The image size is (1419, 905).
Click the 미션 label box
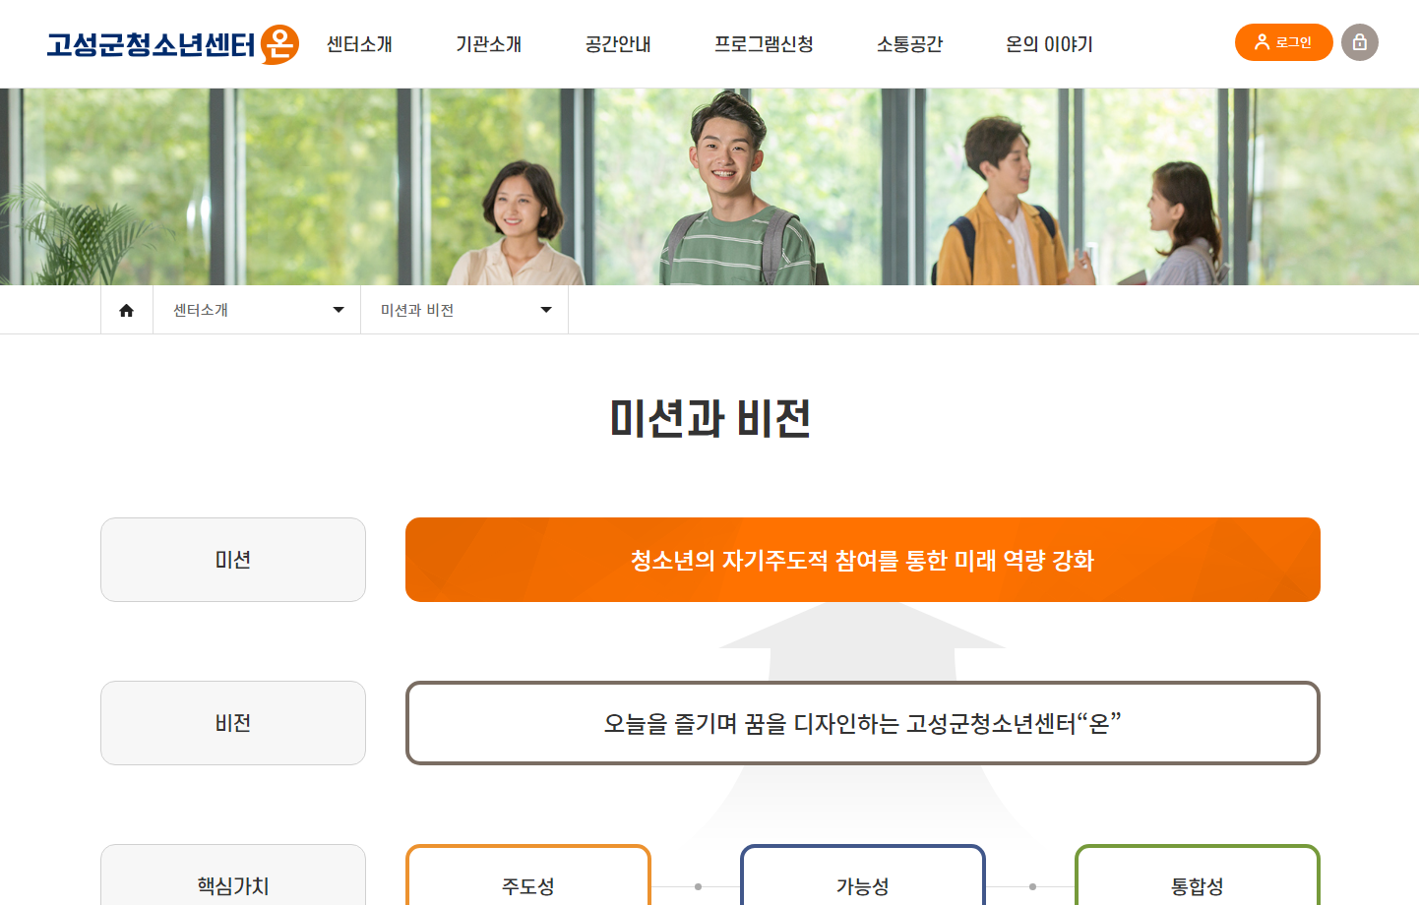[x=233, y=560]
